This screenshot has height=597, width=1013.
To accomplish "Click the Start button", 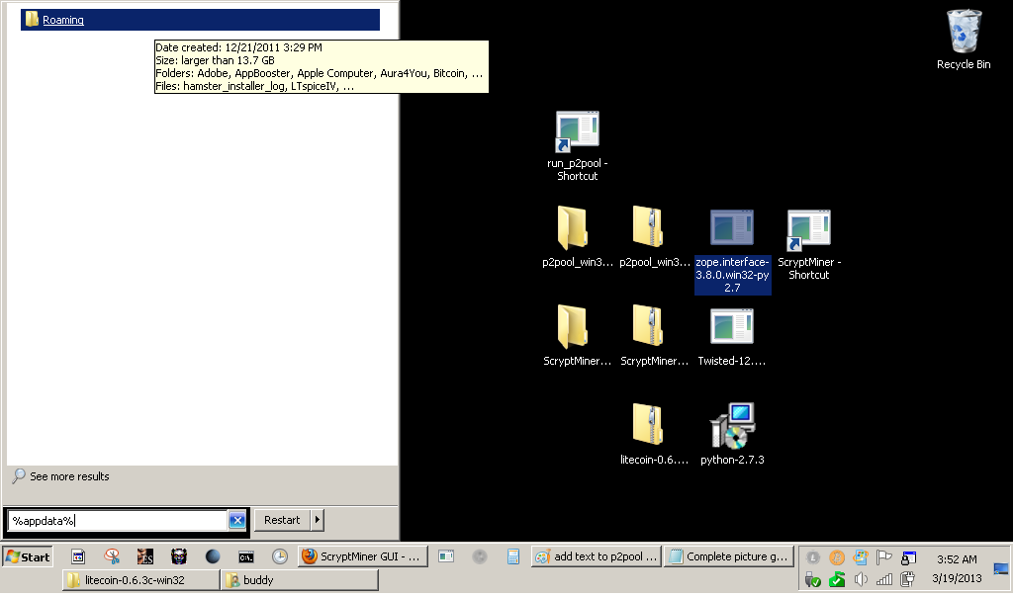I will pos(28,557).
